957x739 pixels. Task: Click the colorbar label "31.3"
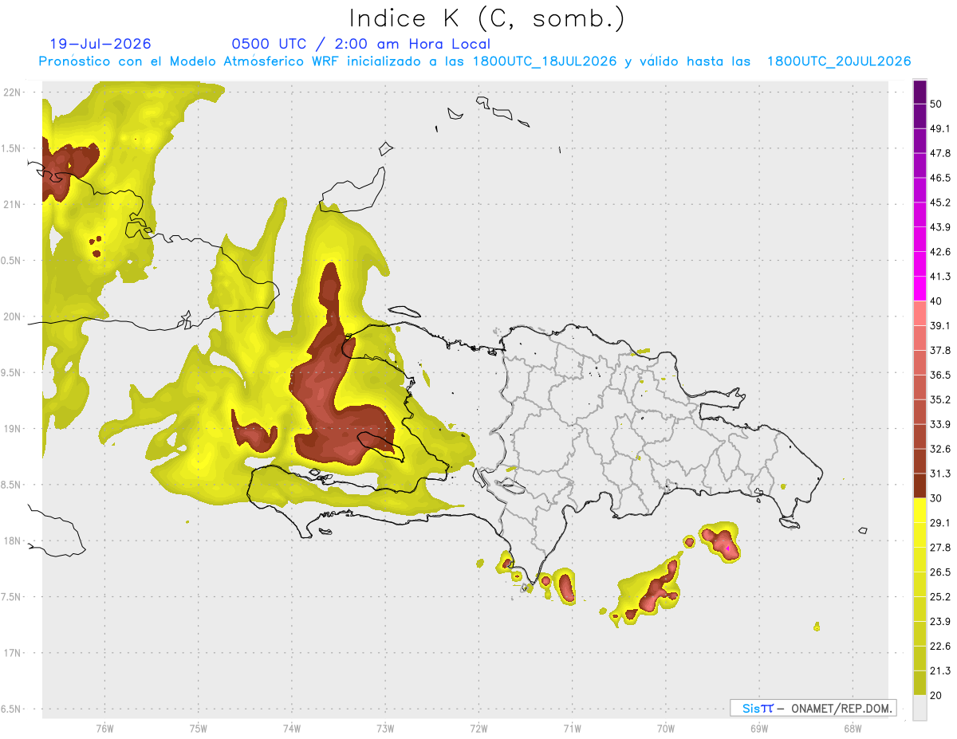940,474
